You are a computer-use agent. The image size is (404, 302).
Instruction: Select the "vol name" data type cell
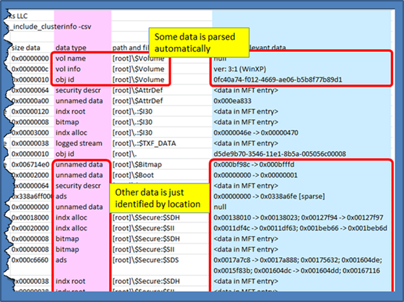[71, 59]
